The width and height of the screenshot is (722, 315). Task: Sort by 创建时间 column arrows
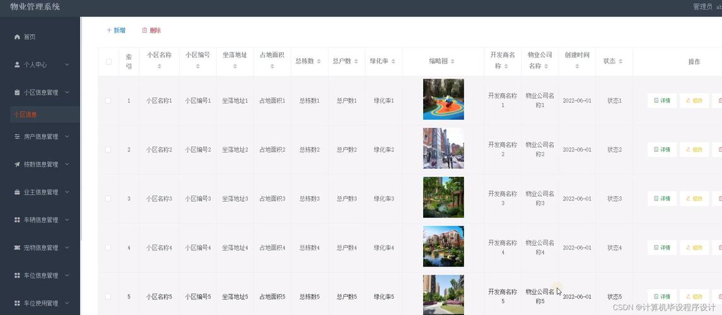[577, 66]
